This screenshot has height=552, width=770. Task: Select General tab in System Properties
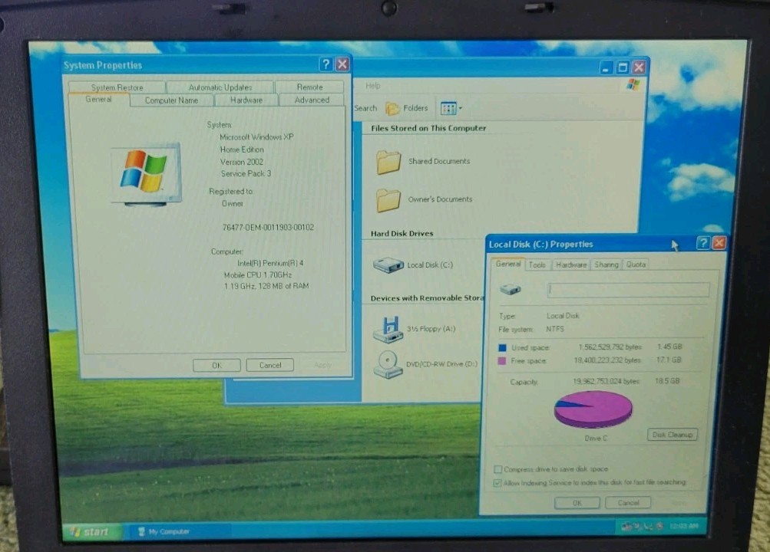point(99,99)
